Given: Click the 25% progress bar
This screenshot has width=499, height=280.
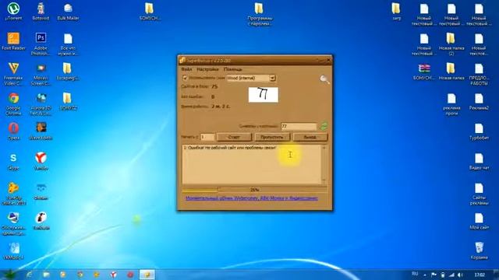Looking at the screenshot, I should [255, 190].
